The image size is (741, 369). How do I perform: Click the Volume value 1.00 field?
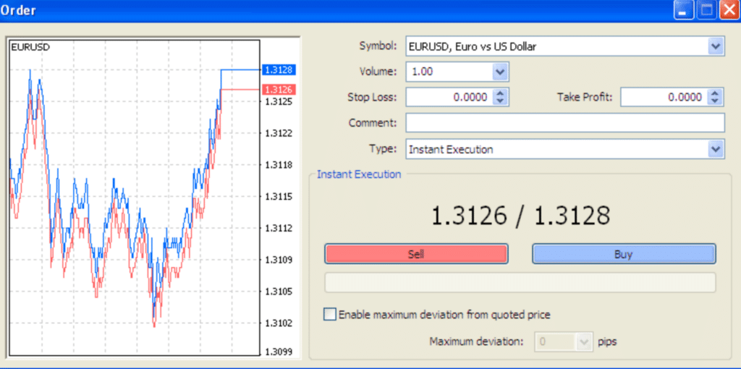[449, 72]
